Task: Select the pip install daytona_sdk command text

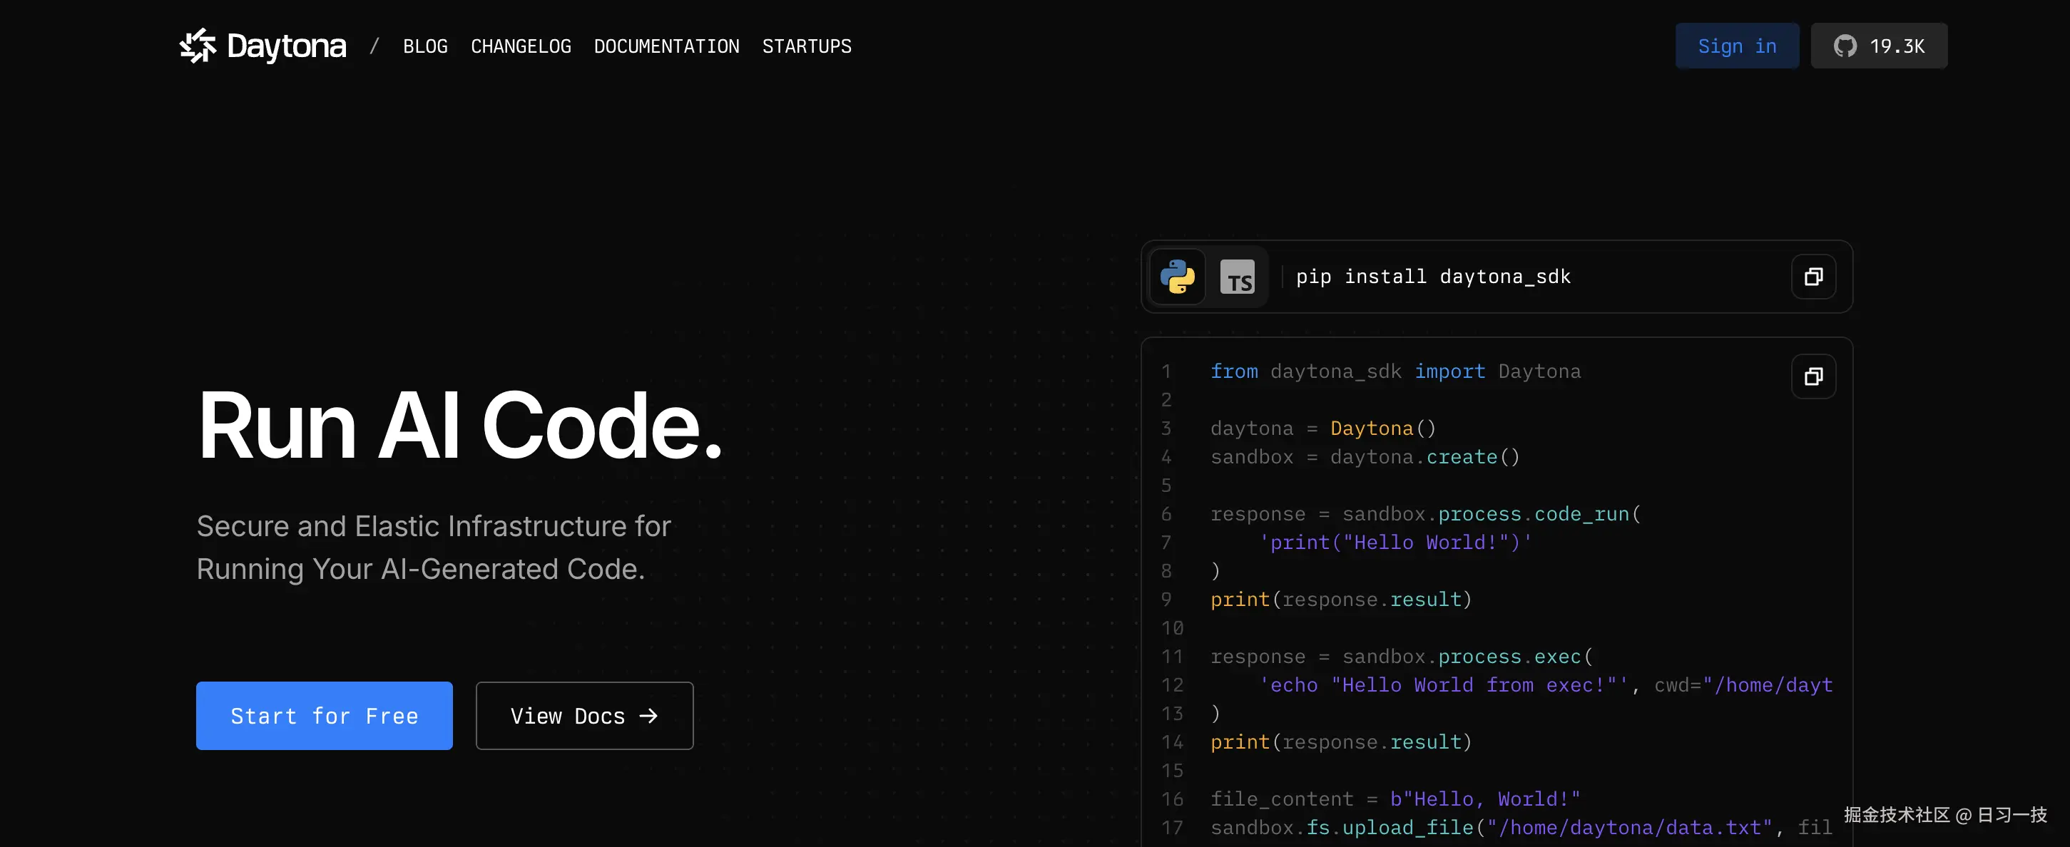Action: point(1434,276)
